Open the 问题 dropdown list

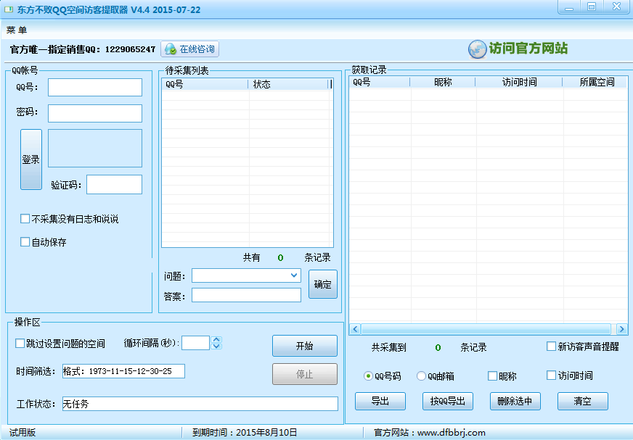[x=293, y=275]
